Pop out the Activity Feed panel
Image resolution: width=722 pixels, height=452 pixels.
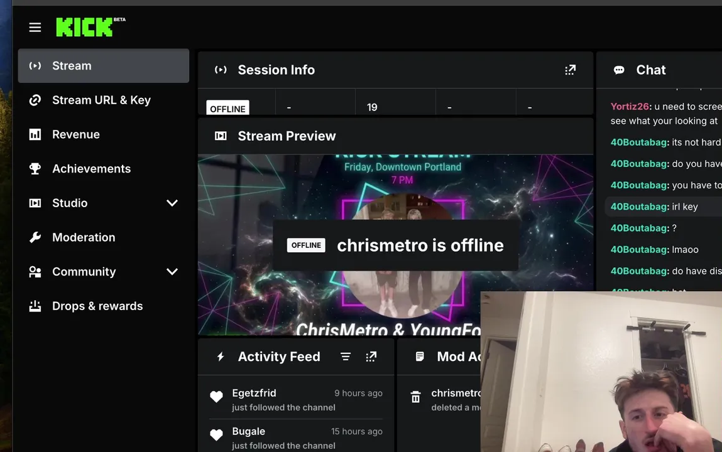pyautogui.click(x=371, y=357)
